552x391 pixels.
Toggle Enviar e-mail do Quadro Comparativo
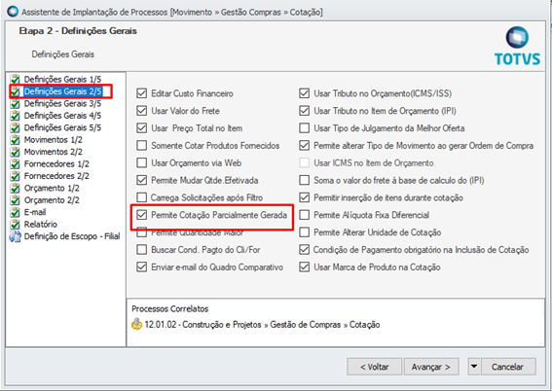(x=141, y=267)
